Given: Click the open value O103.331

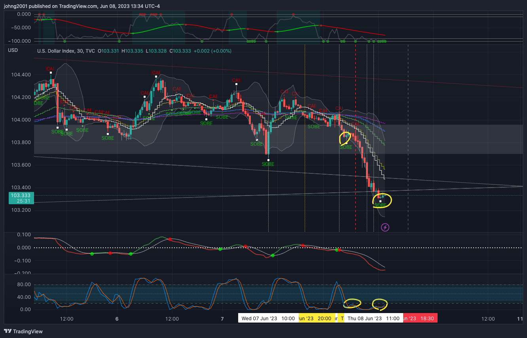Looking at the screenshot, I should coord(109,51).
